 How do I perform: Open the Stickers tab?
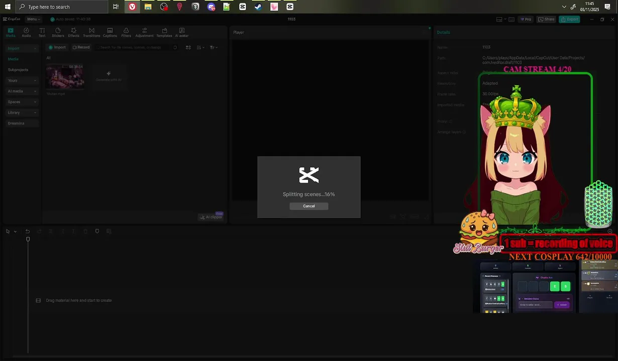click(58, 33)
